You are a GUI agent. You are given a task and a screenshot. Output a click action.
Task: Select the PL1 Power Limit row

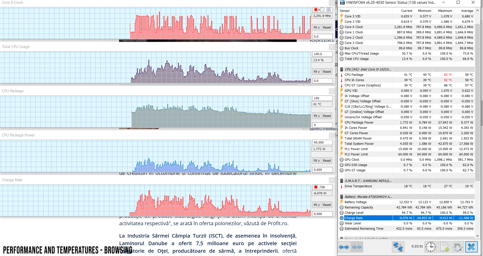(x=406, y=149)
